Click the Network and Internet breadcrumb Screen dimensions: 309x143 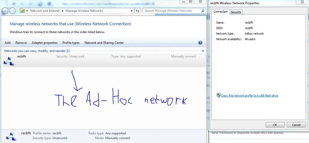45,11
